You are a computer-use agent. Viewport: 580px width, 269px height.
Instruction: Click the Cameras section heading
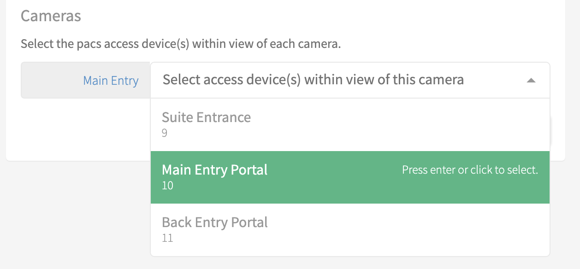tap(51, 16)
